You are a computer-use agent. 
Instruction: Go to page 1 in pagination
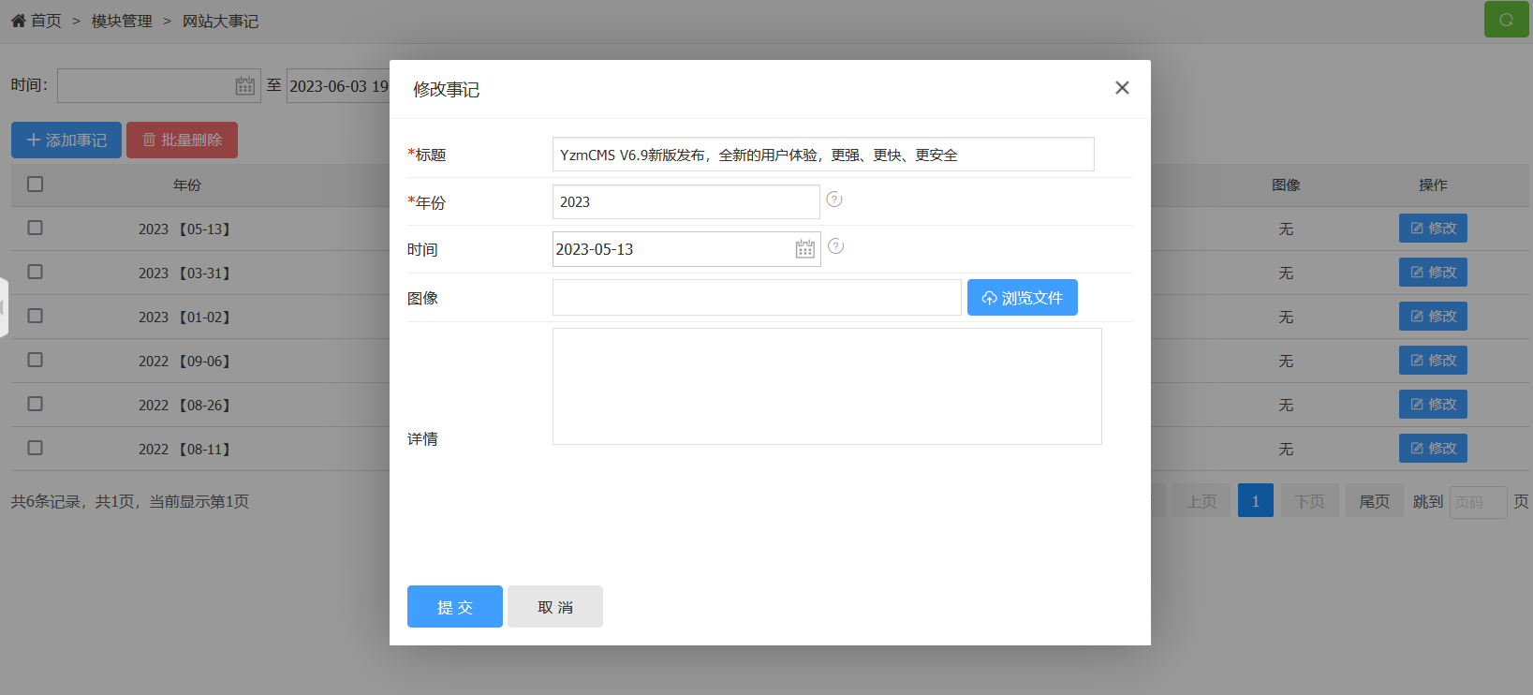pyautogui.click(x=1255, y=501)
